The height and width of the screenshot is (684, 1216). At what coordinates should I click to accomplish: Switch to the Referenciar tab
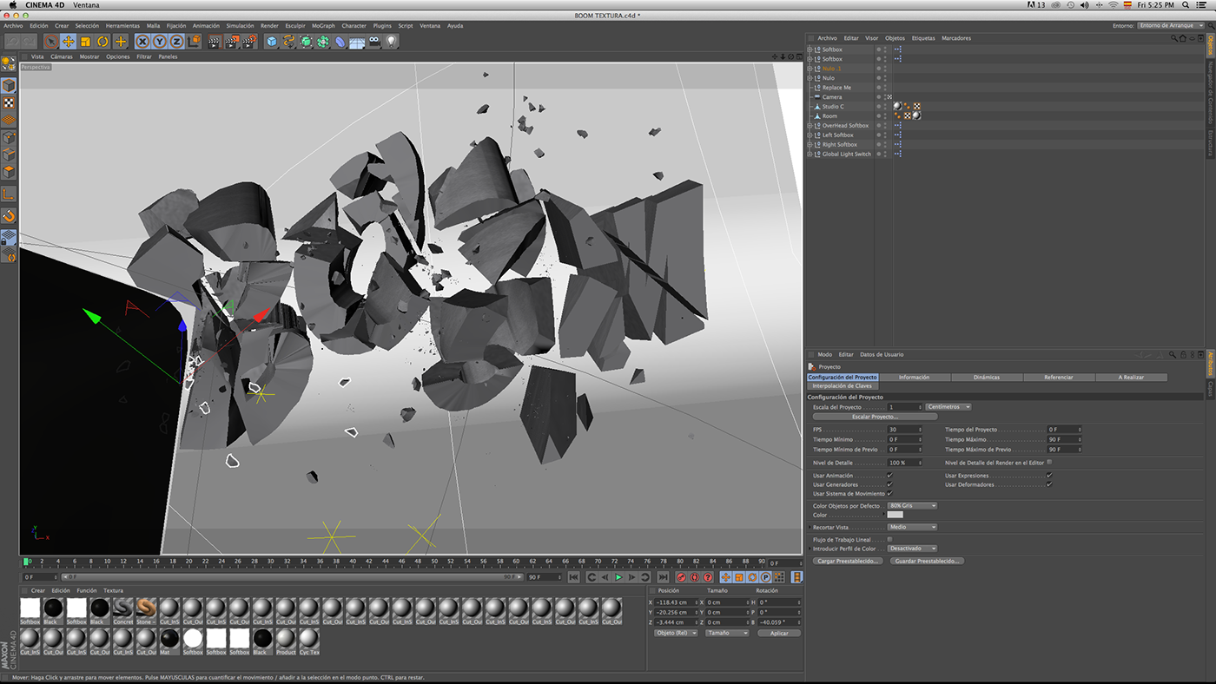pos(1058,378)
